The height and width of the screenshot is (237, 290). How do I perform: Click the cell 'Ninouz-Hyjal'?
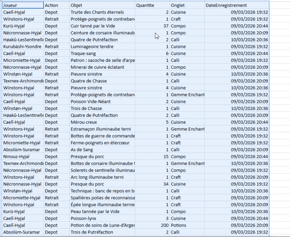(23, 156)
